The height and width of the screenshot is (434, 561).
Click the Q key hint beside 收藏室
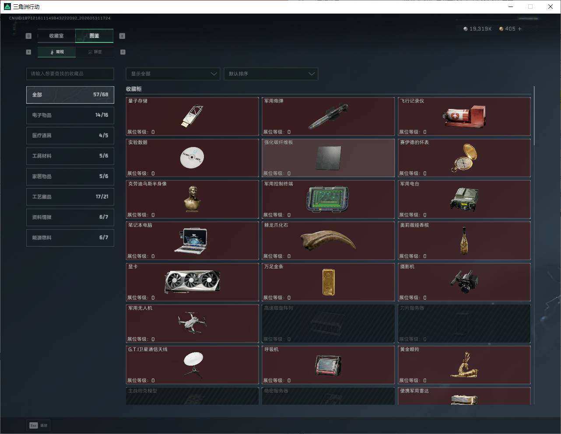tap(28, 36)
